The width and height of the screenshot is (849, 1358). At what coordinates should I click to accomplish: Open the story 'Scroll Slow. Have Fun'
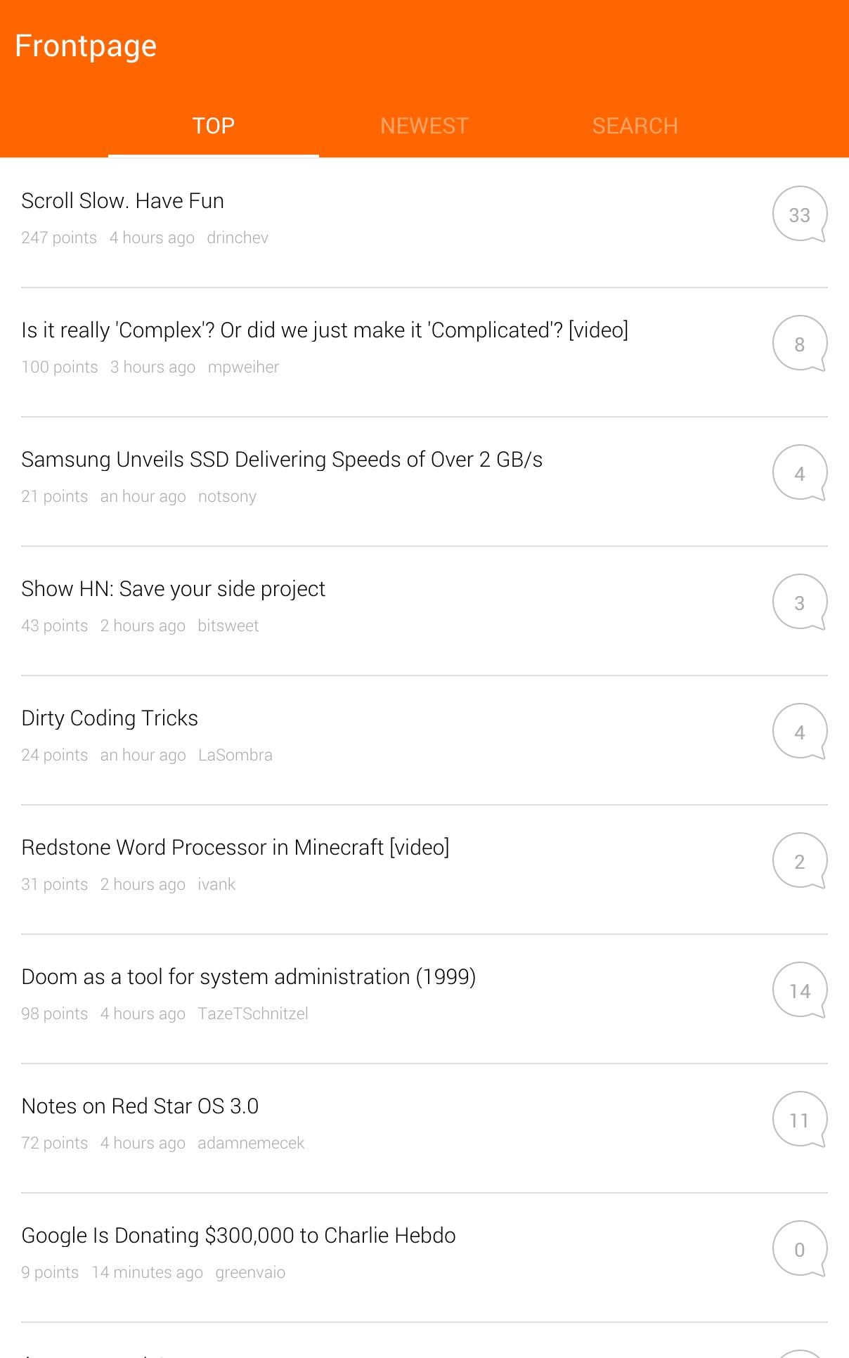[123, 201]
